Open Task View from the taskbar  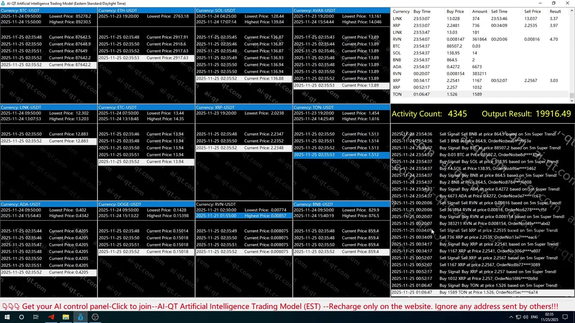(36, 317)
